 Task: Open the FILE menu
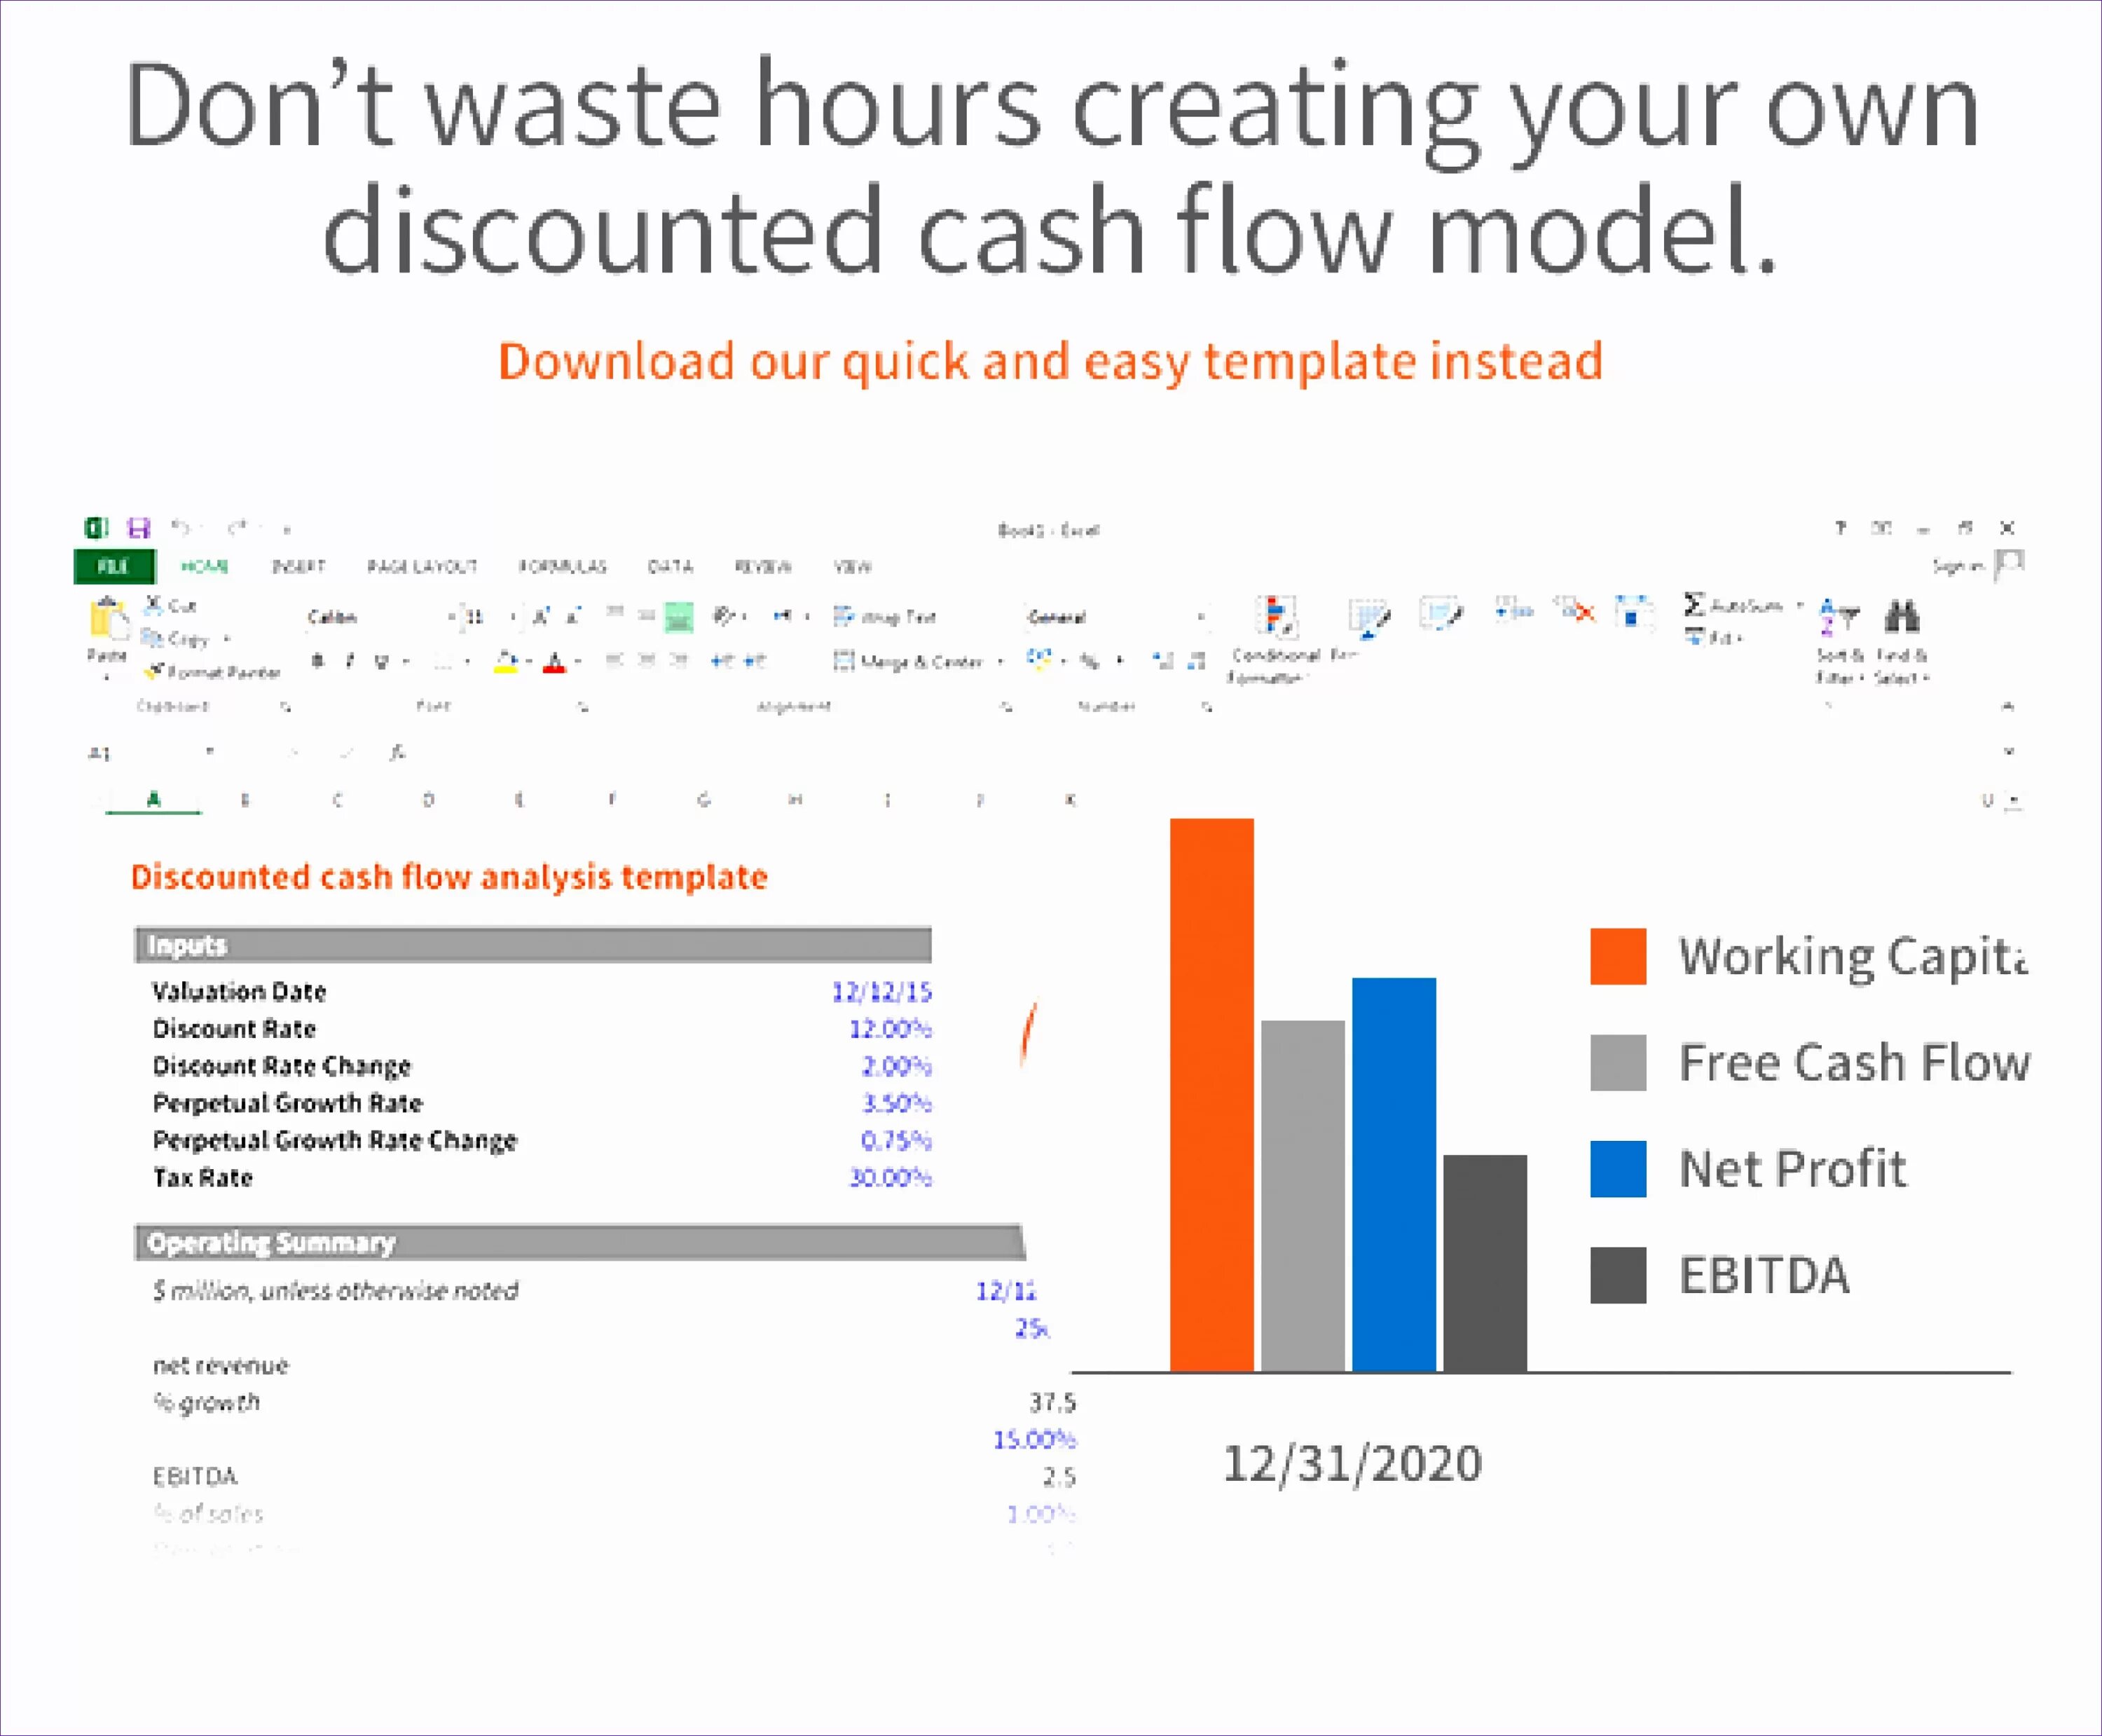point(115,566)
